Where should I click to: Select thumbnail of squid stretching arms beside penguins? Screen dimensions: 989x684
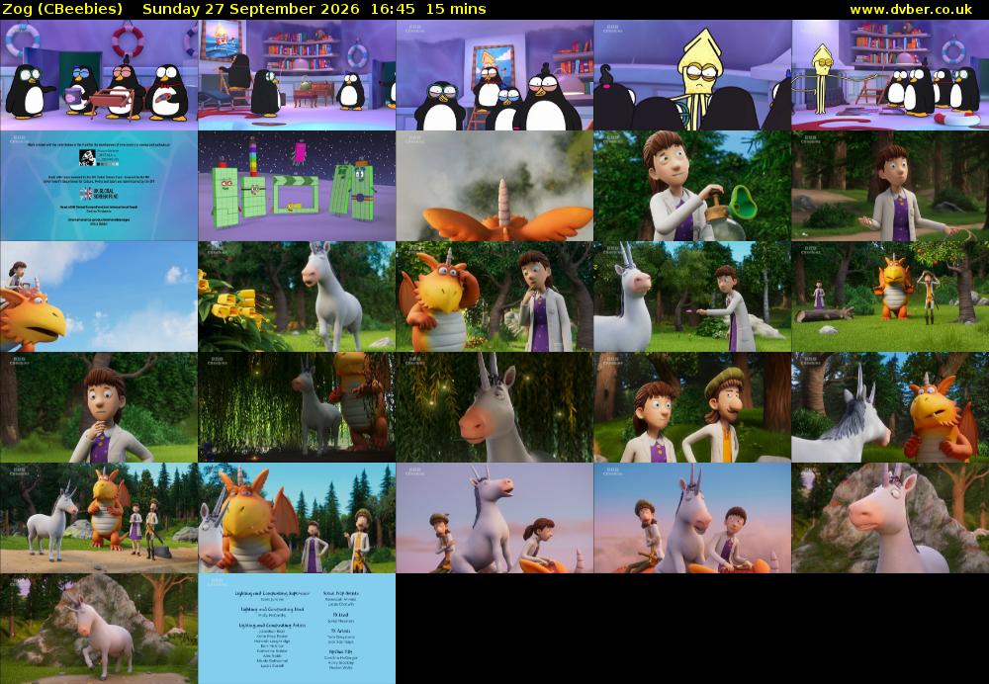point(890,75)
